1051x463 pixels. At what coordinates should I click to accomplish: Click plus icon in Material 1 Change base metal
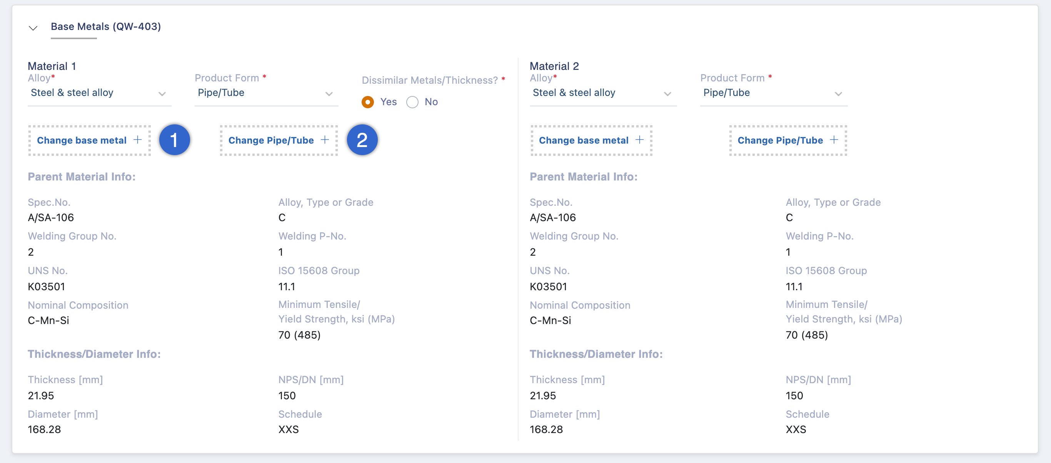137,140
